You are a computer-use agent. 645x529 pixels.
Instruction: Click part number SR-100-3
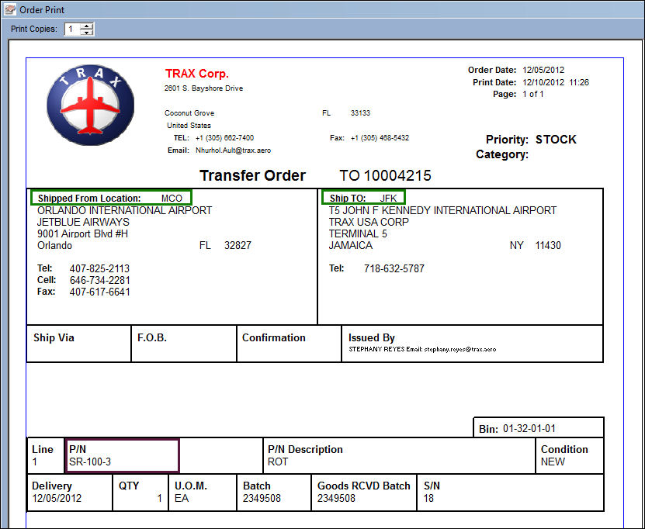(x=90, y=462)
